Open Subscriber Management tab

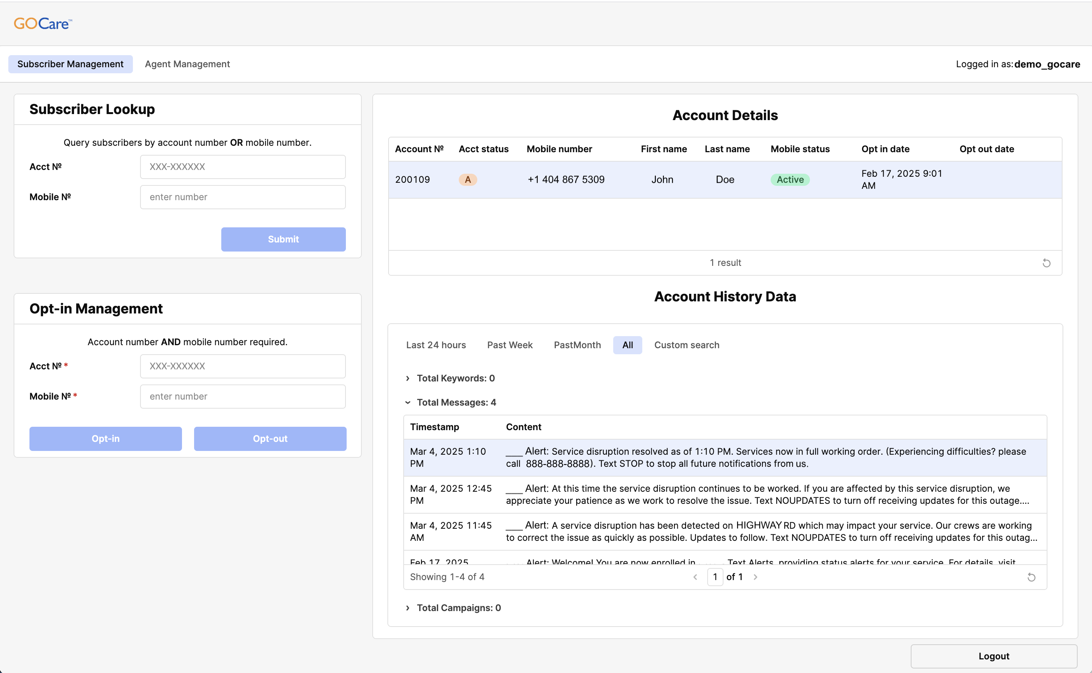(70, 64)
